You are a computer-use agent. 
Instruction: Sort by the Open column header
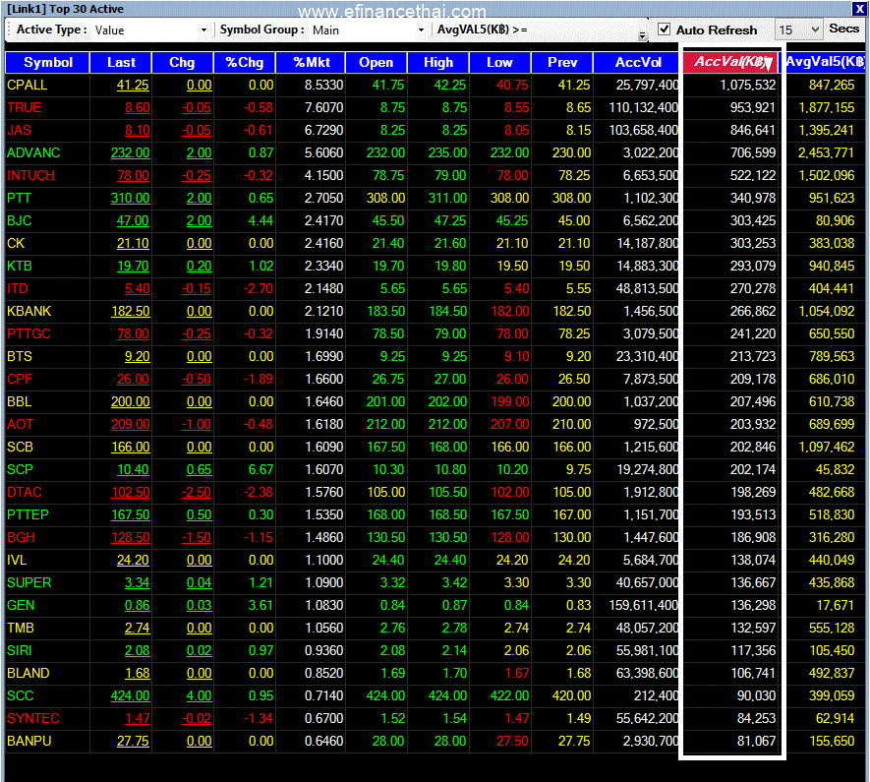pyautogui.click(x=377, y=62)
